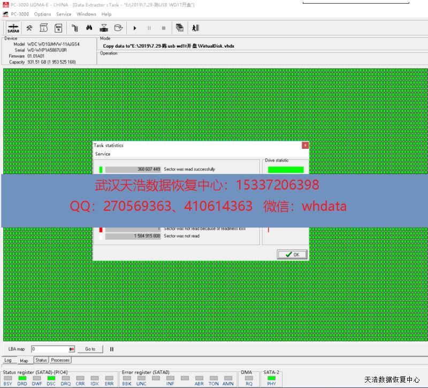Viewport: 428px width, 388px height.
Task: Click the PC-3000 app icon in menu bar
Action: click(5, 14)
